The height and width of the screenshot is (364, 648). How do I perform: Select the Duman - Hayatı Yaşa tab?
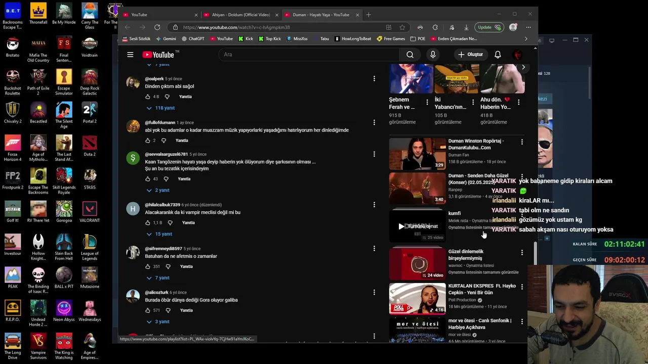tap(321, 15)
